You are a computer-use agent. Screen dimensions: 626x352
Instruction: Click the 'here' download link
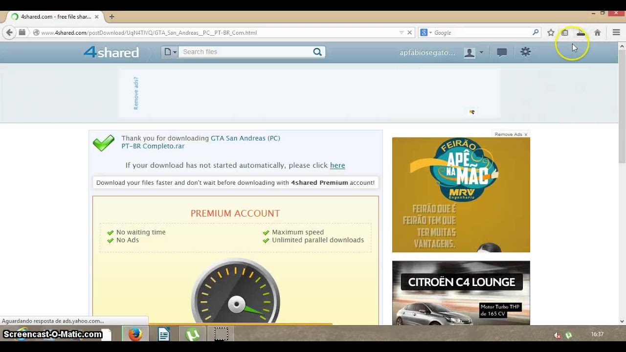[x=337, y=165]
